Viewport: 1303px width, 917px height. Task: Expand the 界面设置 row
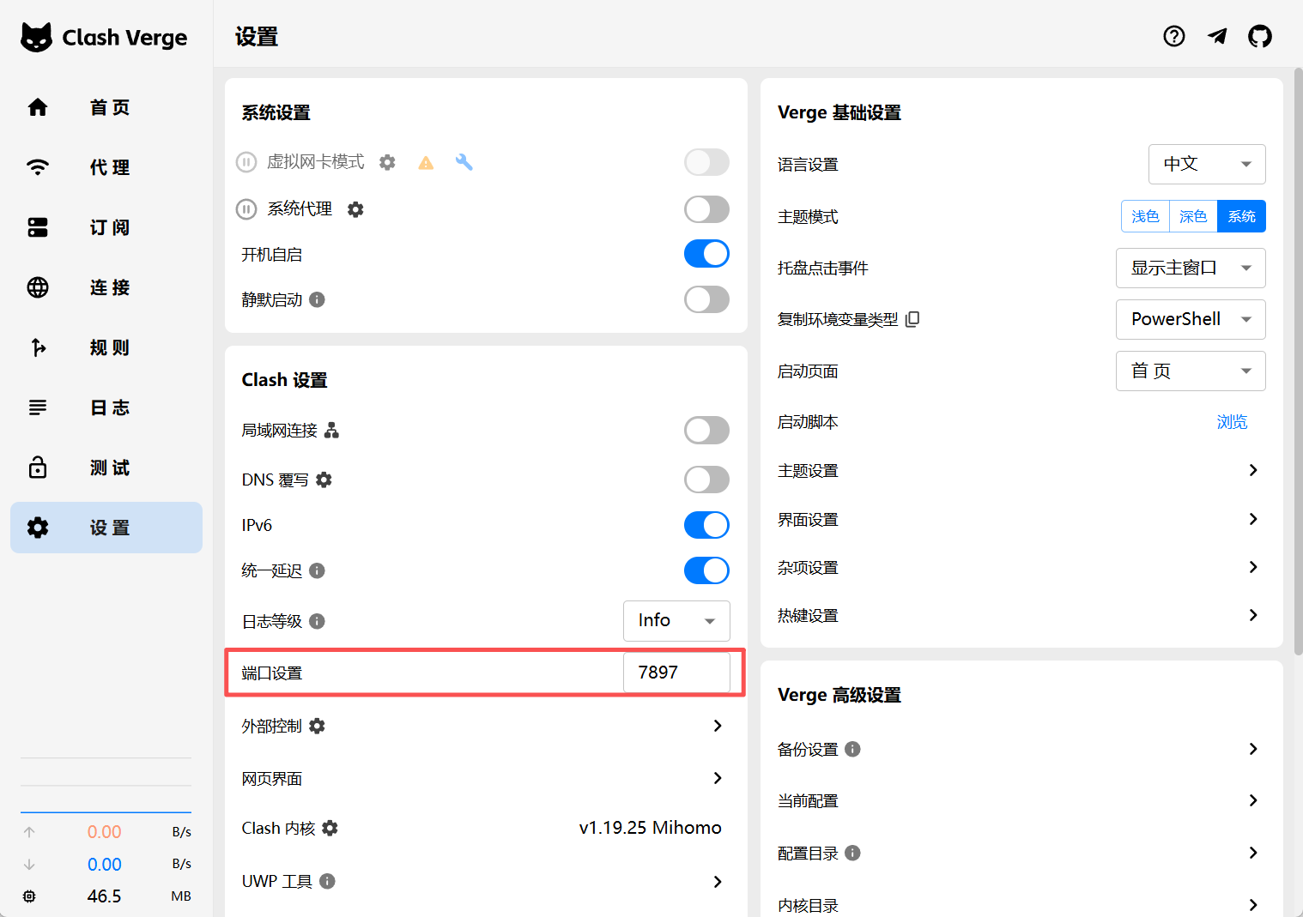point(1021,519)
